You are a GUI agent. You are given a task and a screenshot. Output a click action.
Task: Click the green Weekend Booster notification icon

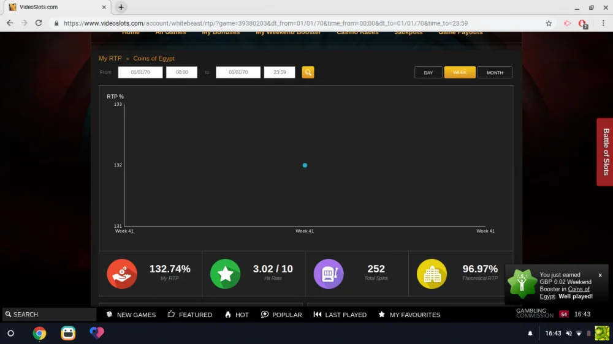[x=522, y=284]
